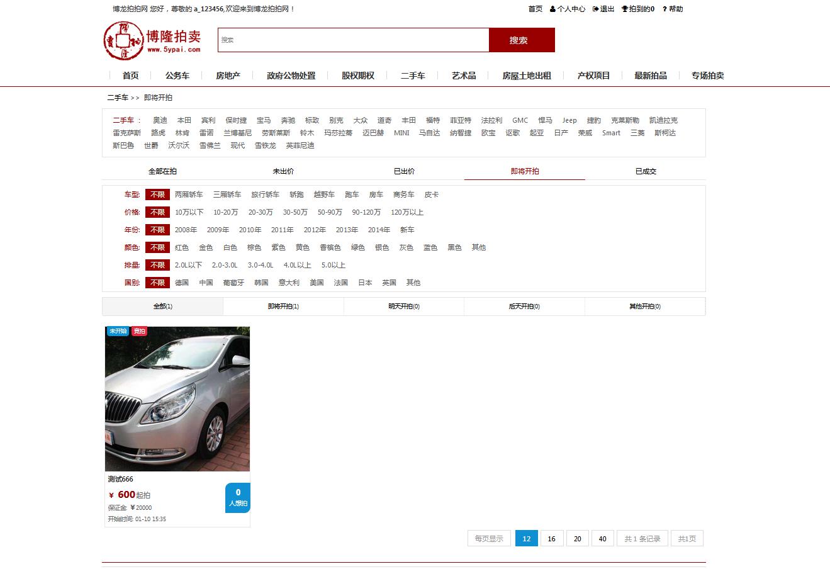Viewport: 830px width, 569px height.
Task: Choose year 2012年
Action: click(x=315, y=230)
